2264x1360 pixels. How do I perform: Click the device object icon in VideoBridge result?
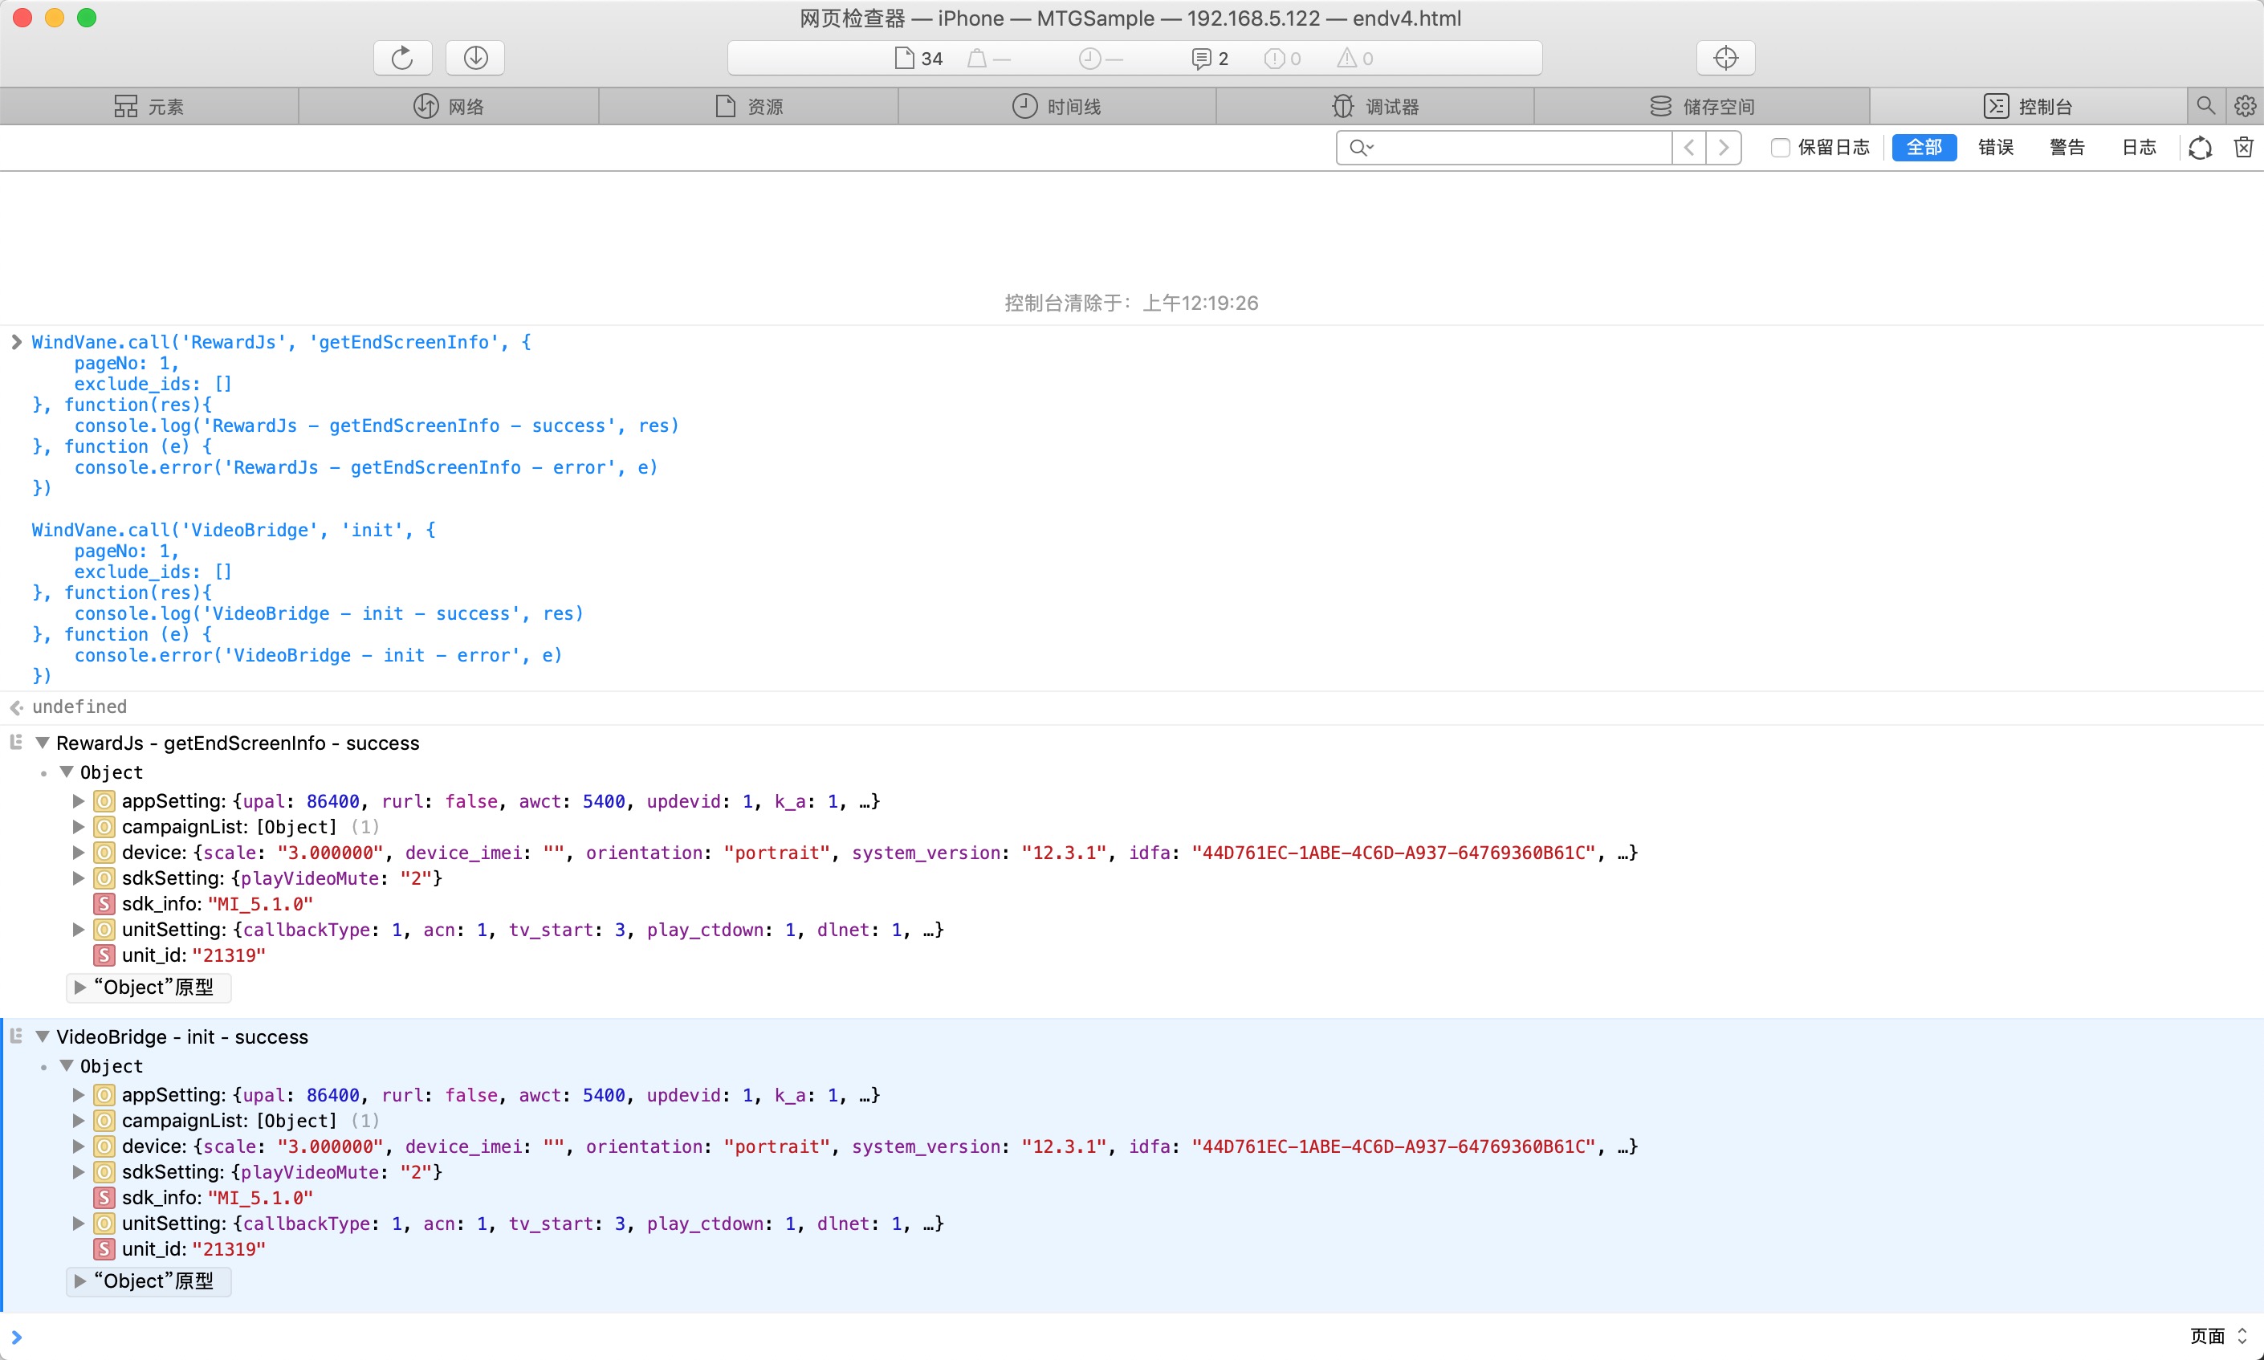click(x=104, y=1146)
